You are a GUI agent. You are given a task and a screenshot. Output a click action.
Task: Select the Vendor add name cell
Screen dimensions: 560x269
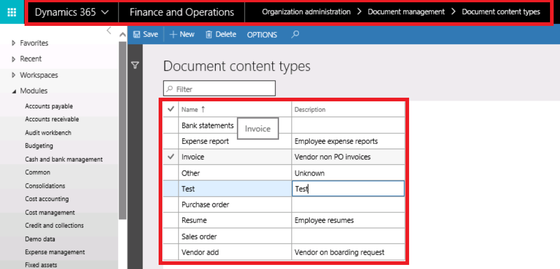pyautogui.click(x=235, y=252)
